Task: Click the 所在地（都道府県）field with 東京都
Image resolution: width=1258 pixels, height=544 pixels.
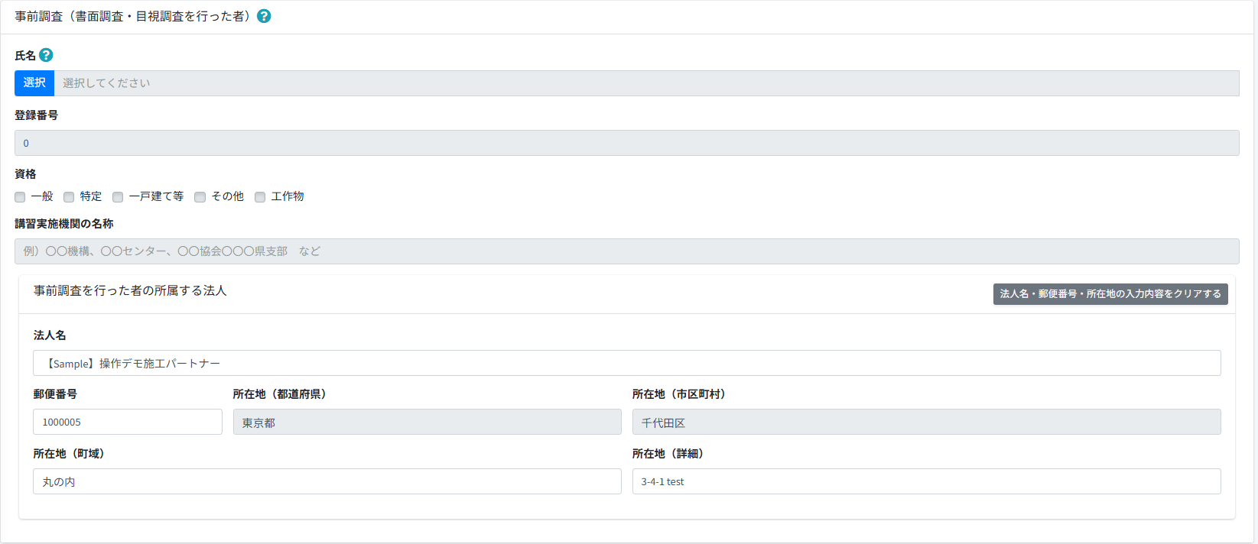Action: [427, 422]
